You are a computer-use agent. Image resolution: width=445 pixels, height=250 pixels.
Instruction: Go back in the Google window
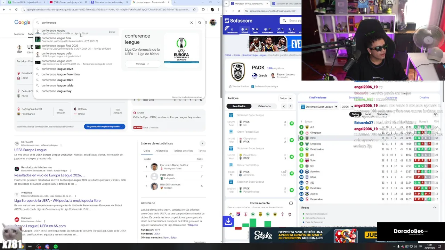4,9
